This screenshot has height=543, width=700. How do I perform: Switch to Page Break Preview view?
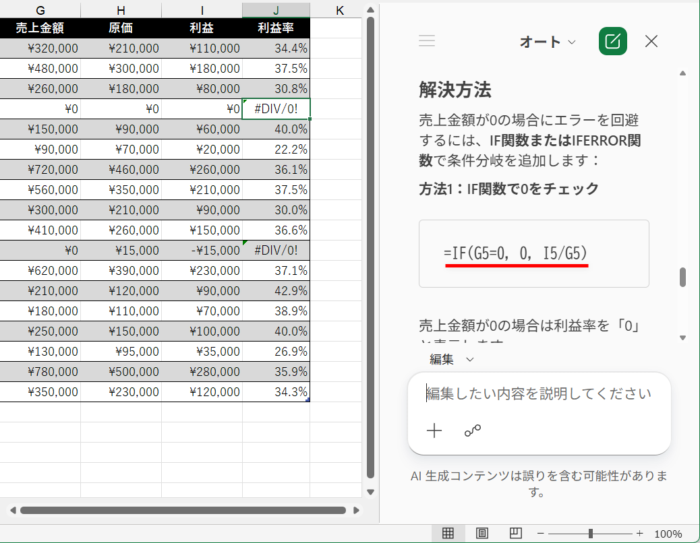click(516, 533)
